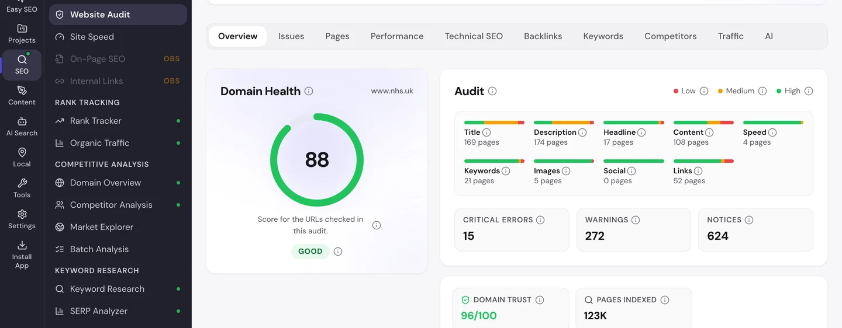Click the Warnings 272 card
The width and height of the screenshot is (842, 328).
[634, 229]
